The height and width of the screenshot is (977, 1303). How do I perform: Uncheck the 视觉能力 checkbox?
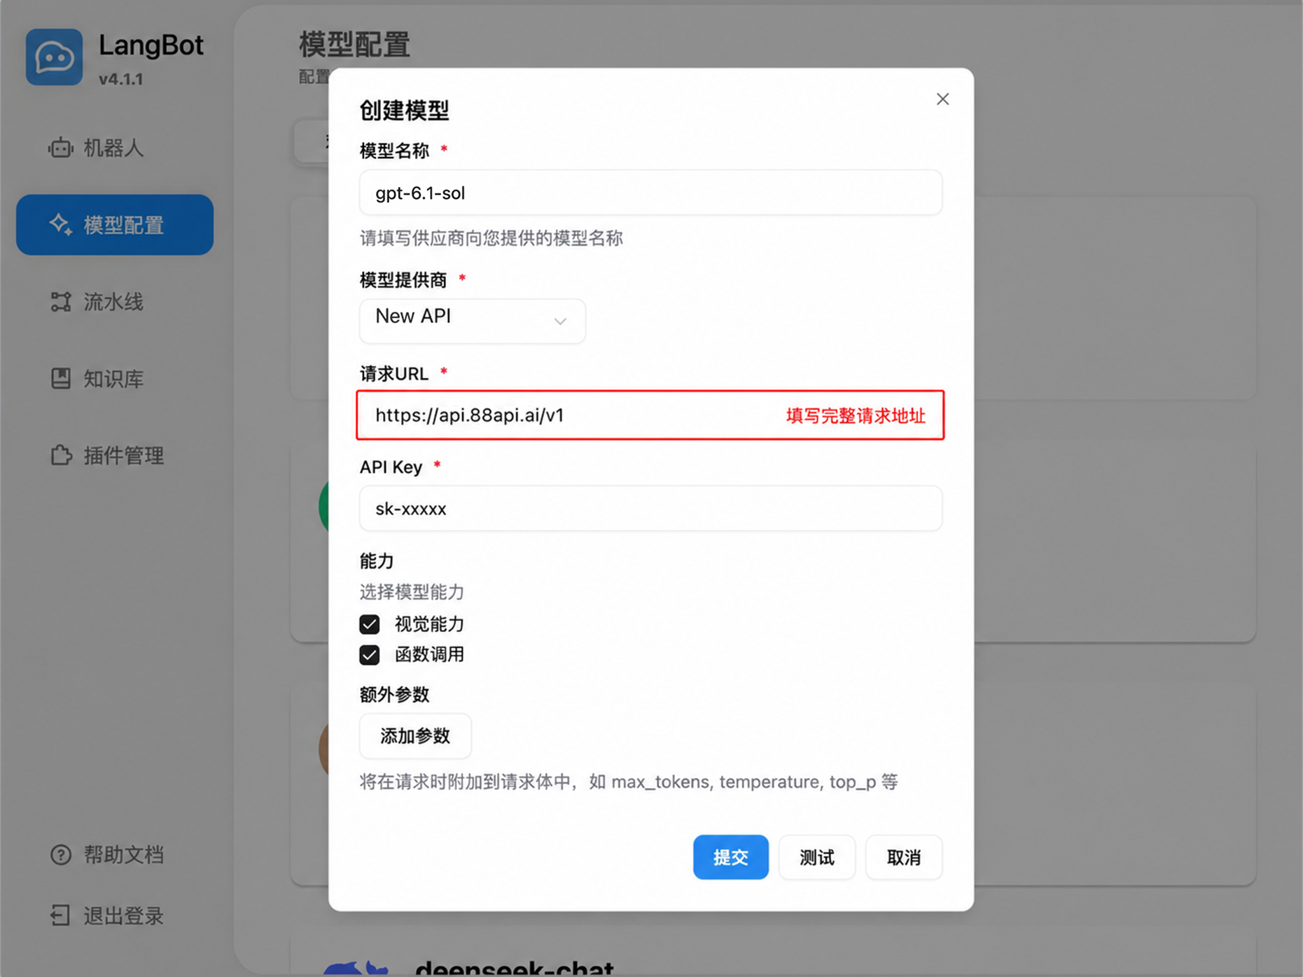click(x=370, y=624)
